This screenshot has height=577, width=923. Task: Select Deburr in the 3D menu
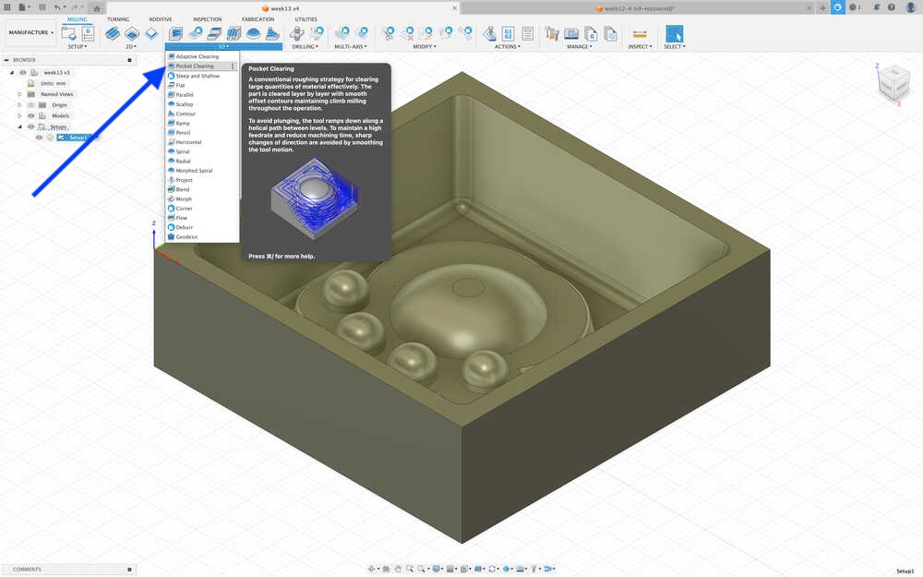tap(202, 227)
